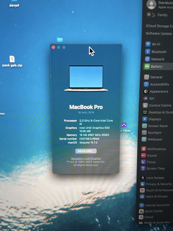173x231 pixels.
Task: Select the Spotlight magnifier icon
Action: coord(144,133)
